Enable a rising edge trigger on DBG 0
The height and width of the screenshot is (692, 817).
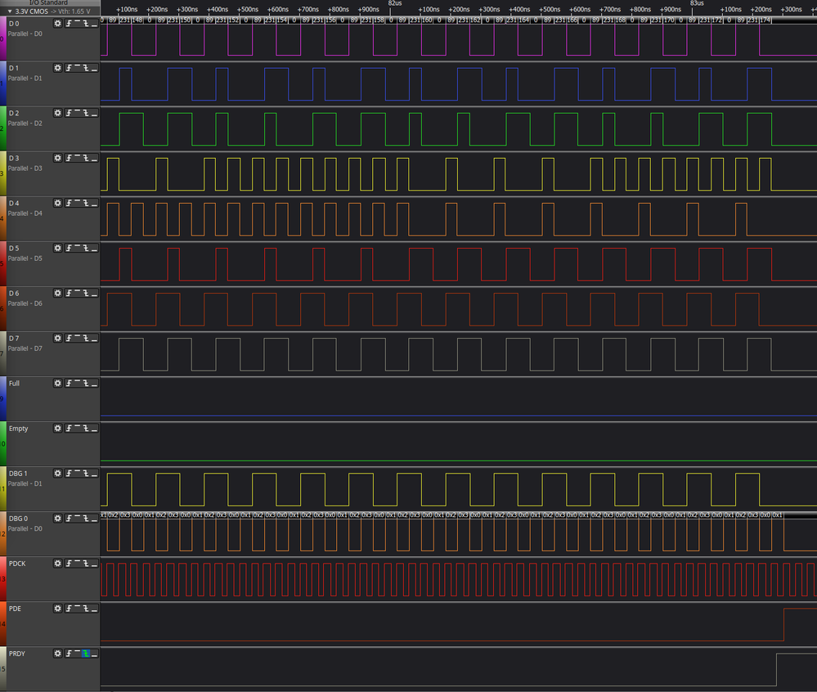point(69,519)
